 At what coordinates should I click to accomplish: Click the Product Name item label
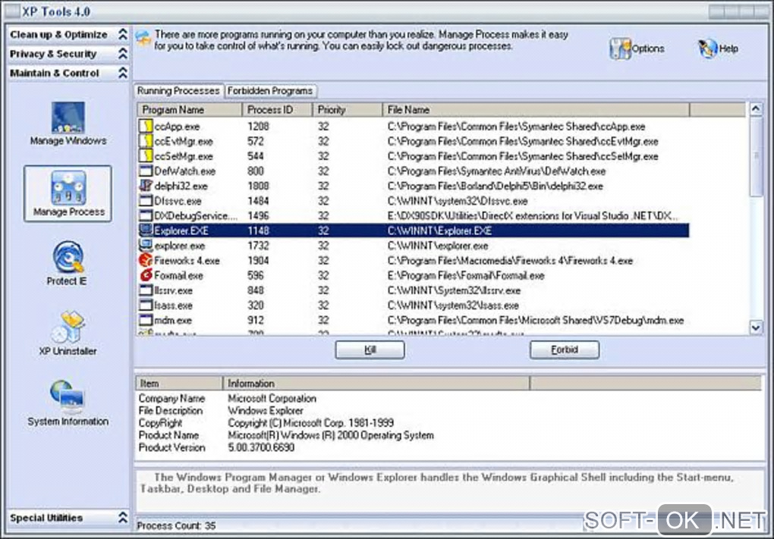(x=168, y=435)
